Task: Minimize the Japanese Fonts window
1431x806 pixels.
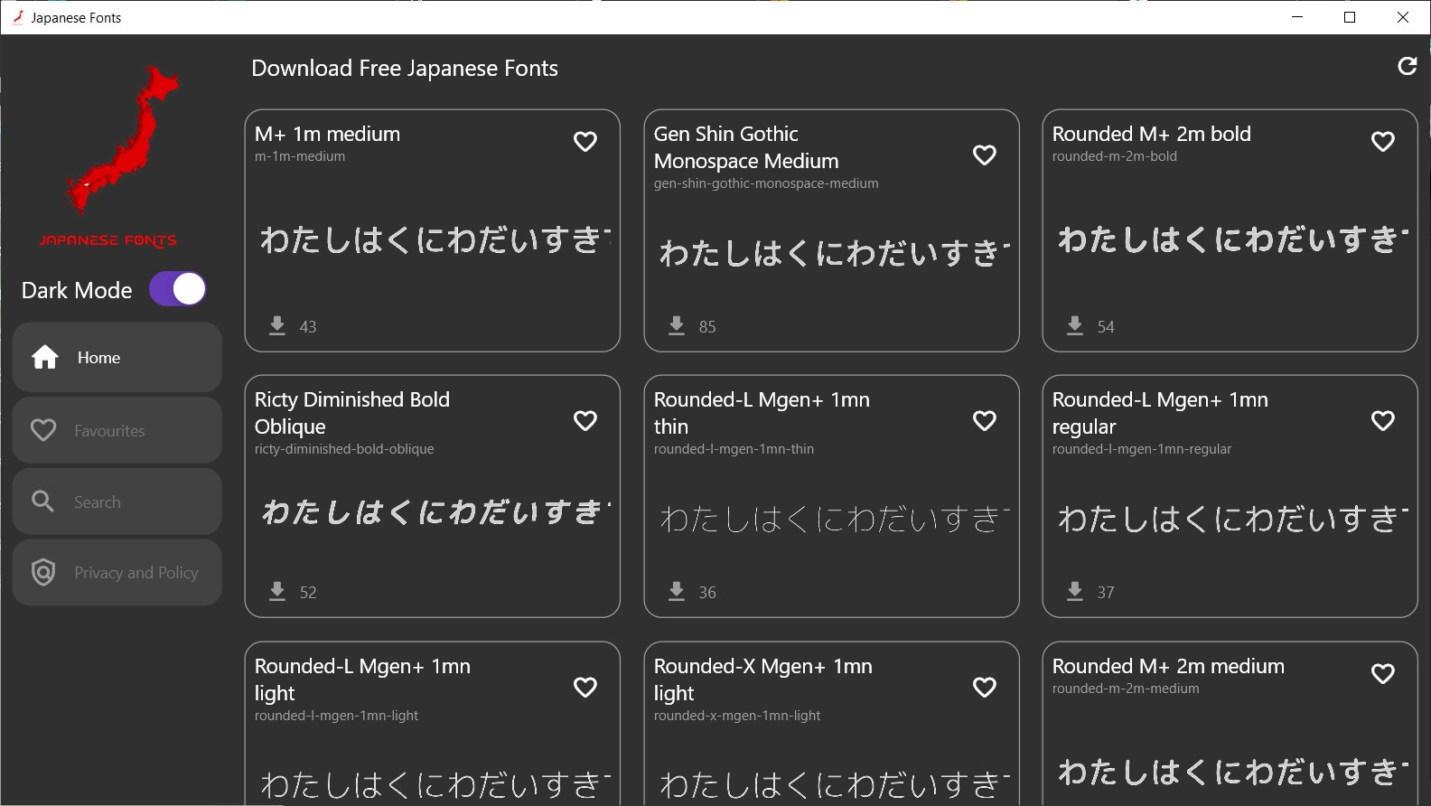Action: point(1297,17)
